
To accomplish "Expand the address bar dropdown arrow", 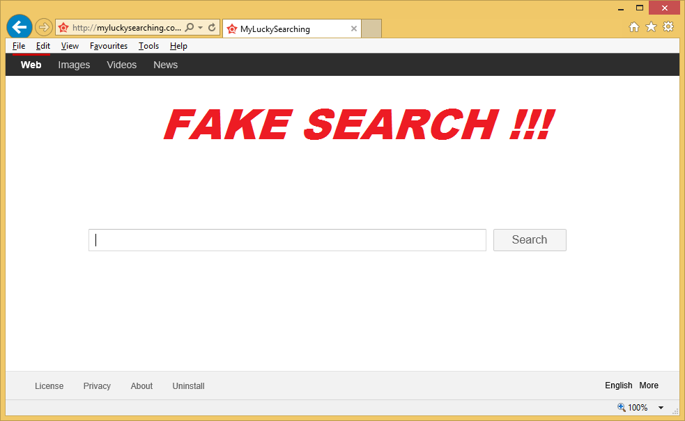I will click(201, 28).
